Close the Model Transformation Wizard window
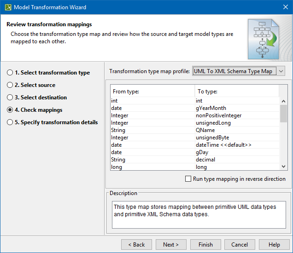Image resolution: width=293 pixels, height=253 pixels. [x=286, y=7]
